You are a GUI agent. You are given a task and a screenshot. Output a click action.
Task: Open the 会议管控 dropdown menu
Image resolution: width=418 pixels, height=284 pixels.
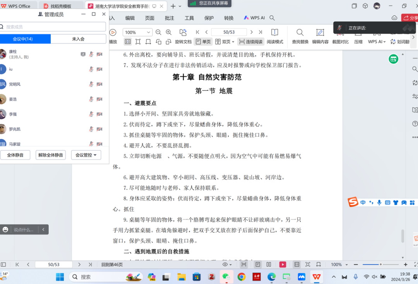(86, 155)
